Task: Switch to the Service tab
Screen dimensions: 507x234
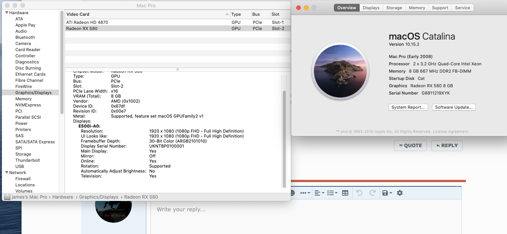Action: pyautogui.click(x=462, y=8)
